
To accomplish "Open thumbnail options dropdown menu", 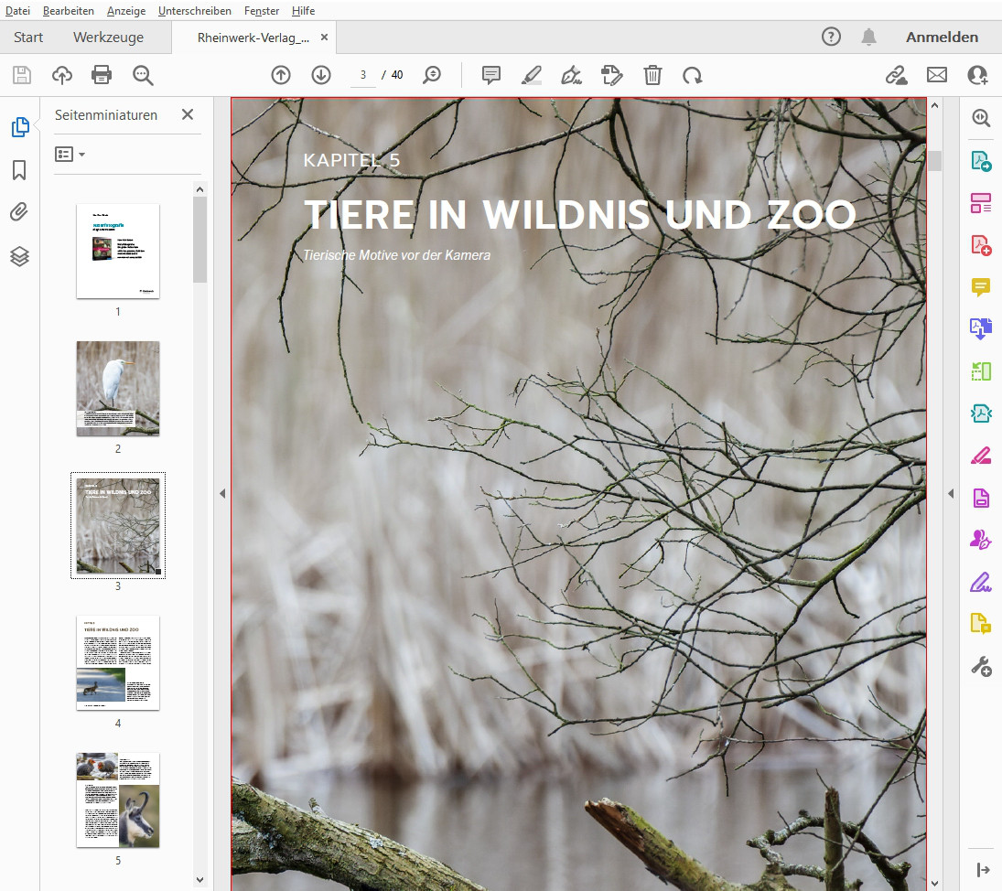I will pyautogui.click(x=70, y=154).
